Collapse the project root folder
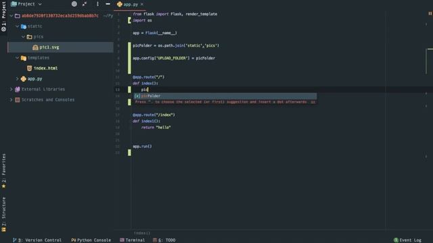Image resolution: width=433 pixels, height=243 pixels. pos(12,16)
